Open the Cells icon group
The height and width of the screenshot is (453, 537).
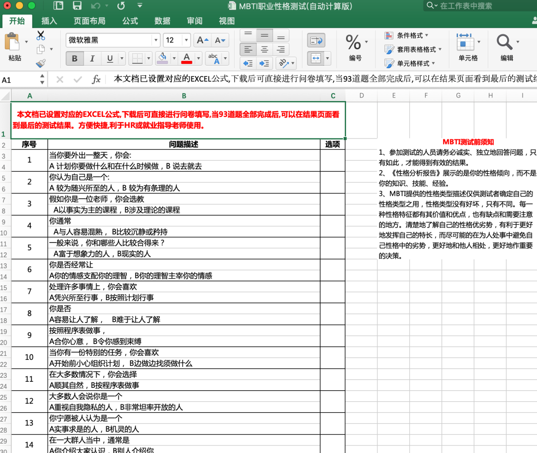[x=465, y=42]
